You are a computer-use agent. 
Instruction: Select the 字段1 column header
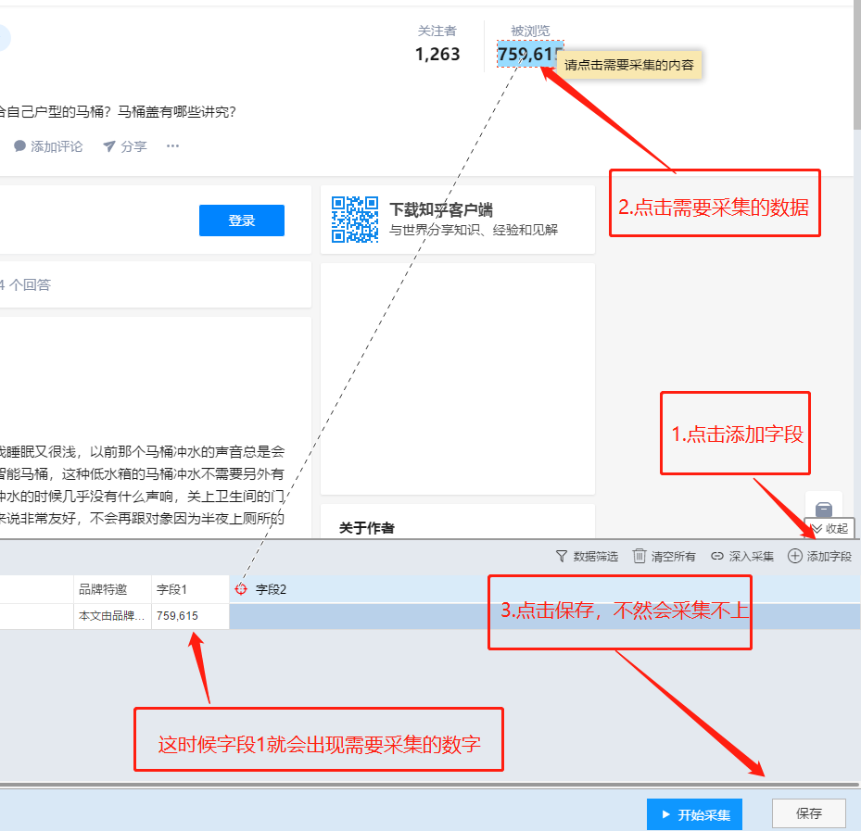pos(189,589)
